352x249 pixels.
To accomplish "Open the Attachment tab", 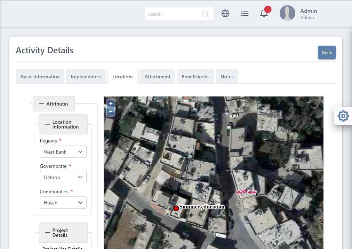I will 157,77.
